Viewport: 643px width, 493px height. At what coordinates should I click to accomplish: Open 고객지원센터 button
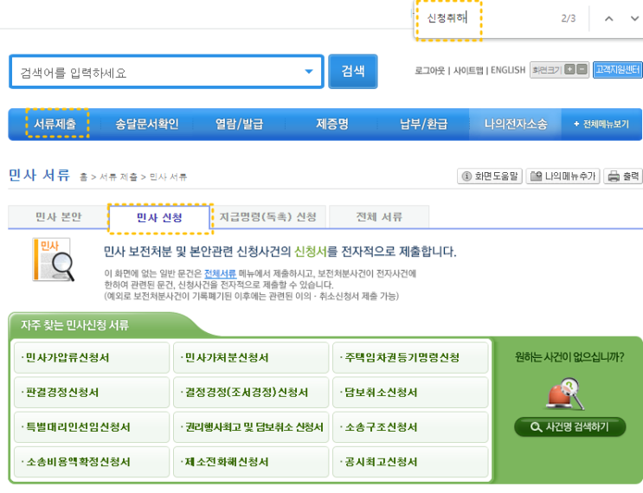pyautogui.click(x=617, y=70)
